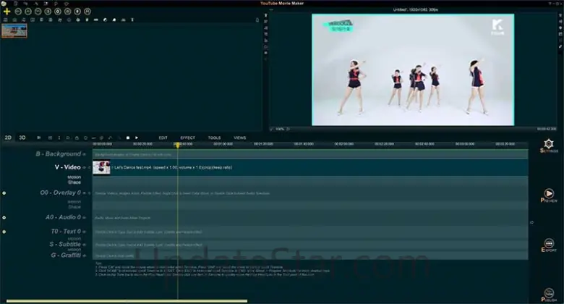Screen dimensions: 564x304
Task: Switch timeline to 2D mode
Action: tap(8, 138)
